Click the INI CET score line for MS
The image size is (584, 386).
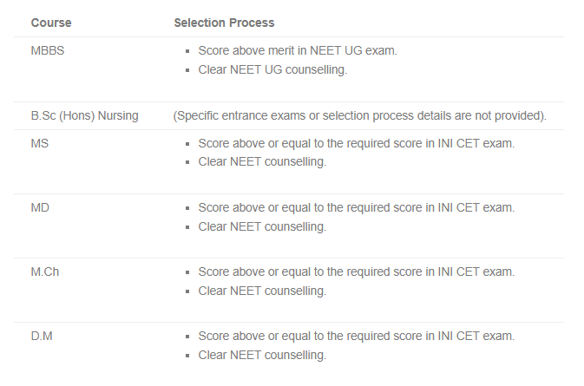356,143
